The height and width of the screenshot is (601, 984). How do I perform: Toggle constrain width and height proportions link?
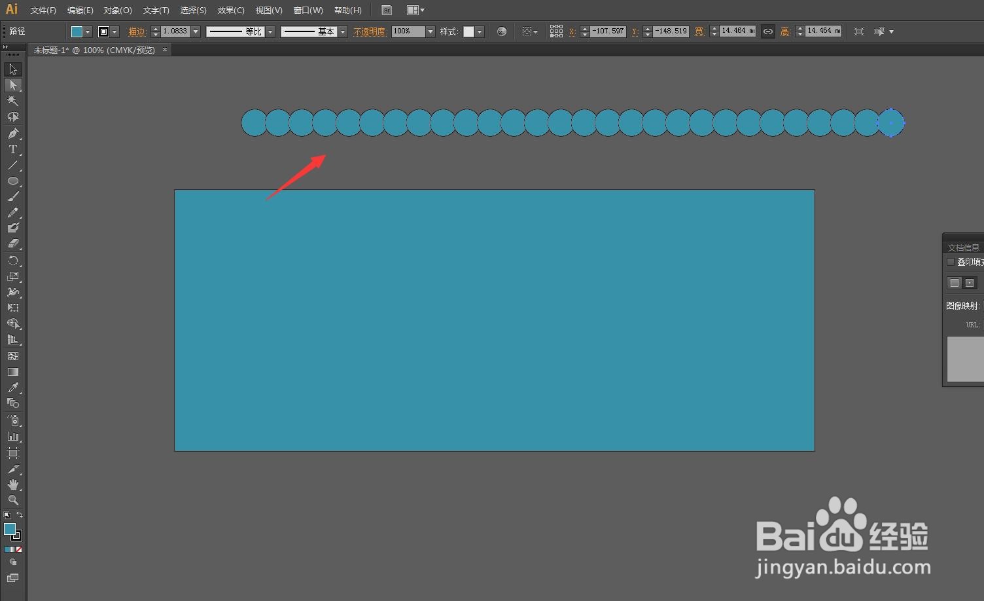click(x=768, y=31)
